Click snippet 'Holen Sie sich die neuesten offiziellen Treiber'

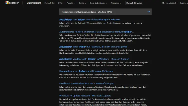tap(105, 76)
